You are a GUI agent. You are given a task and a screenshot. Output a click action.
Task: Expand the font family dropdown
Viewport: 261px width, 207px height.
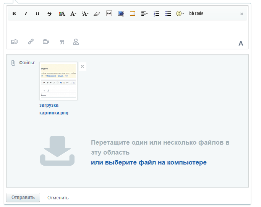click(73, 14)
